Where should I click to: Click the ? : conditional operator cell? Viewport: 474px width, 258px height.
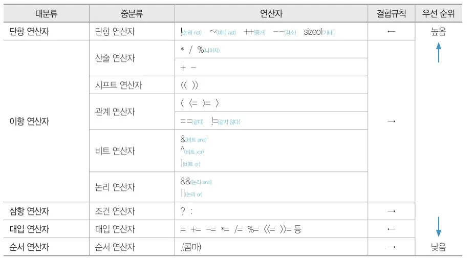[x=271, y=211]
